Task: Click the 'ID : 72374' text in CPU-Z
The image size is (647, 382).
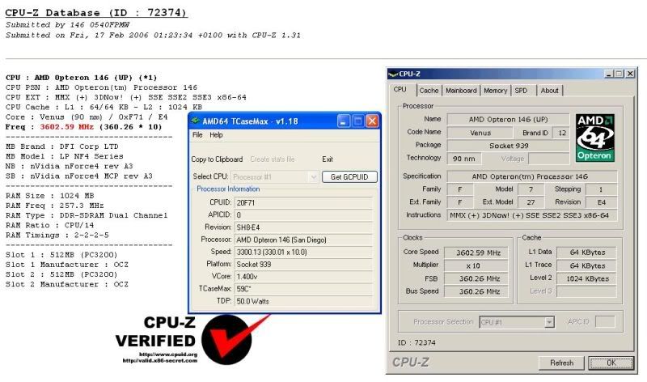Action: 417,343
